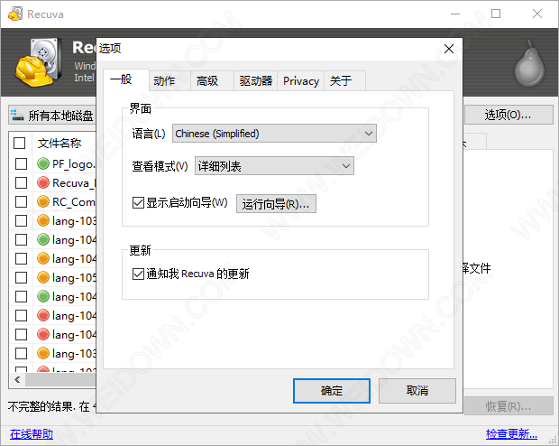559x446 pixels.
Task: Click the 恢复(R)... recover button
Action: pyautogui.click(x=509, y=406)
